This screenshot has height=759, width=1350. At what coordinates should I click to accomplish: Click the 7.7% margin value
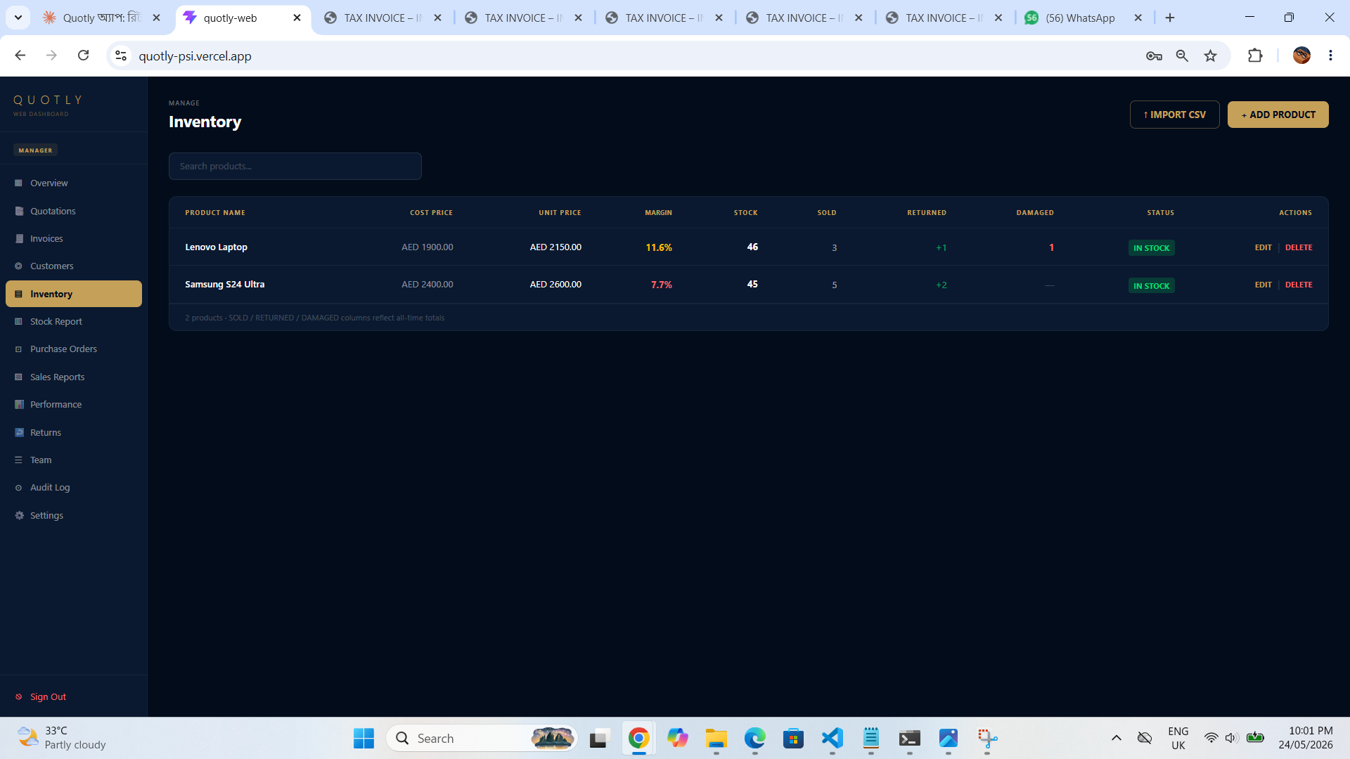pyautogui.click(x=661, y=285)
